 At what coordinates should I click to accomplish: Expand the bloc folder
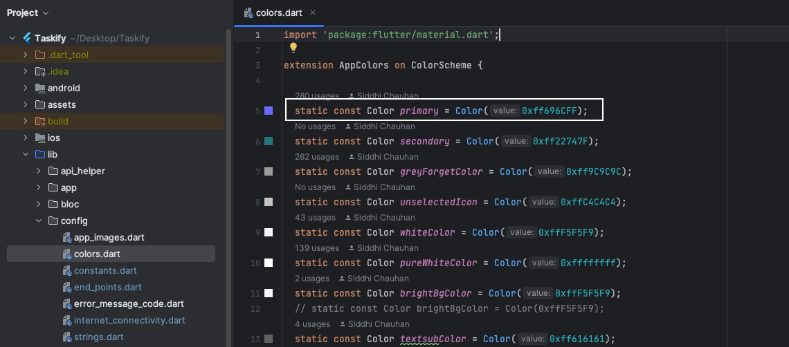[39, 204]
